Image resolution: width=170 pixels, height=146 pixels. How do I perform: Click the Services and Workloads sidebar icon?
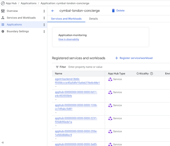point(3,18)
